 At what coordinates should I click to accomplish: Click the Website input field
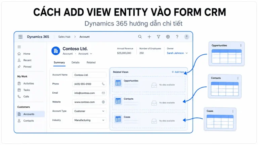89,102
